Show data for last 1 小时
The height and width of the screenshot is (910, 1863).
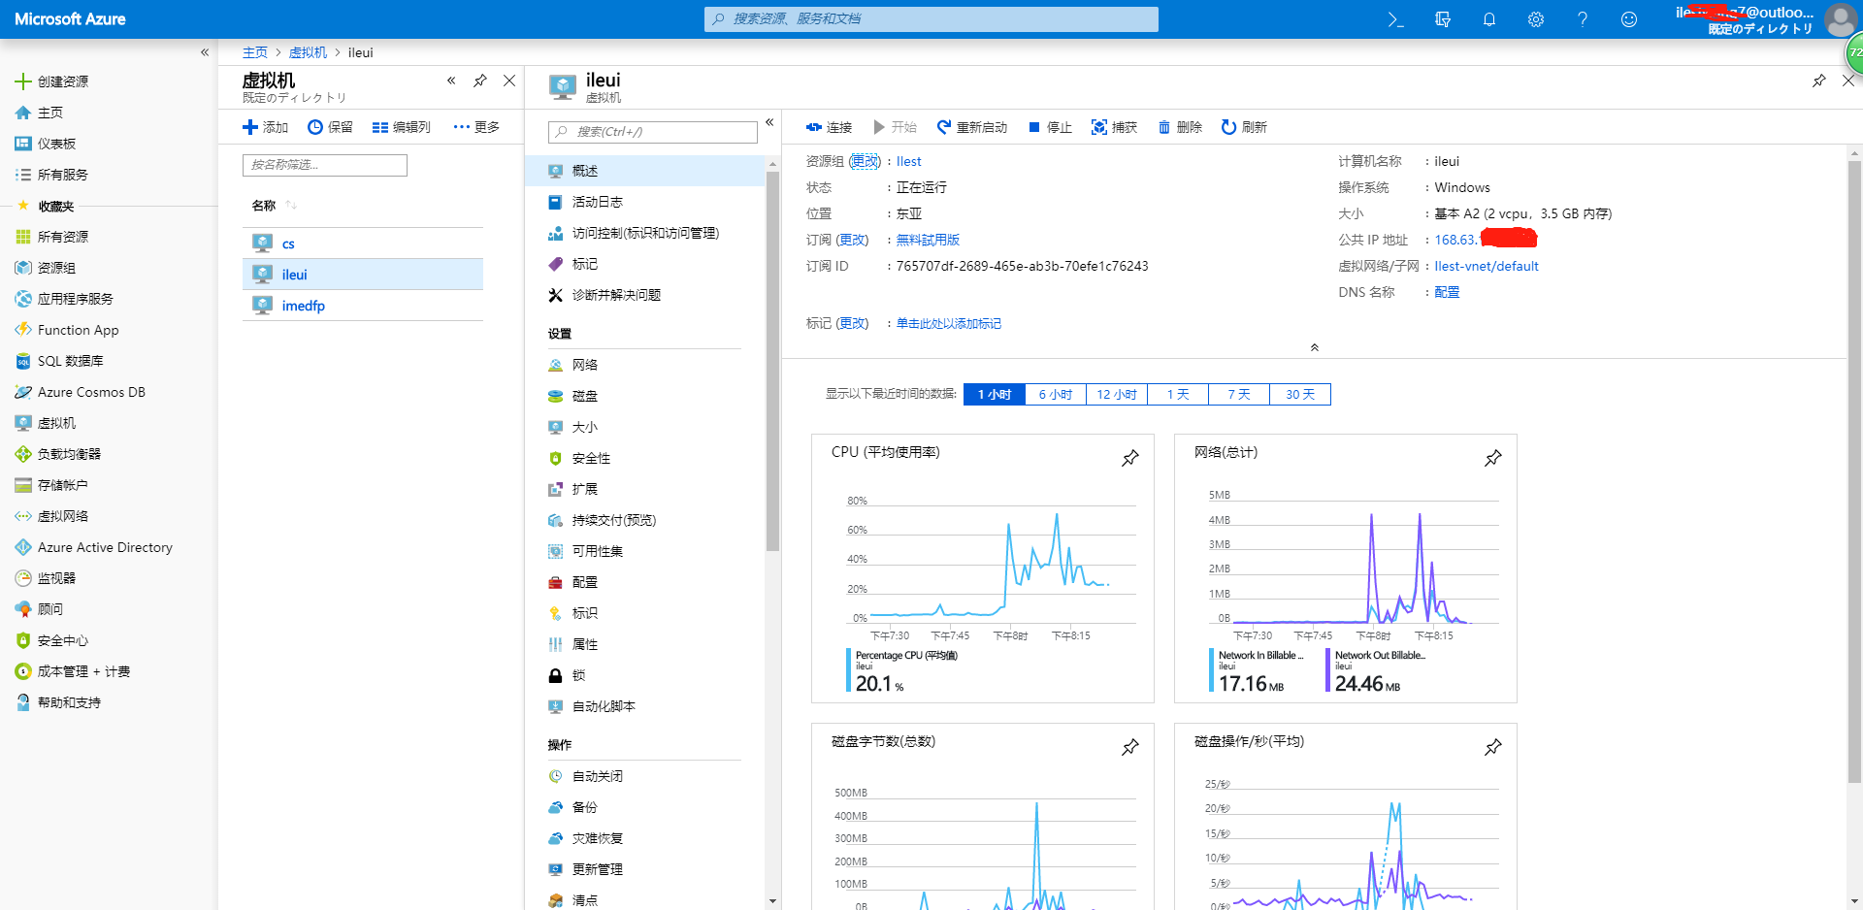click(995, 395)
